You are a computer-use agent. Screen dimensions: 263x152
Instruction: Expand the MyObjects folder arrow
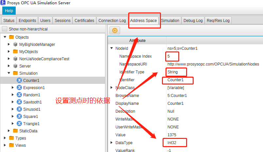[9, 51]
